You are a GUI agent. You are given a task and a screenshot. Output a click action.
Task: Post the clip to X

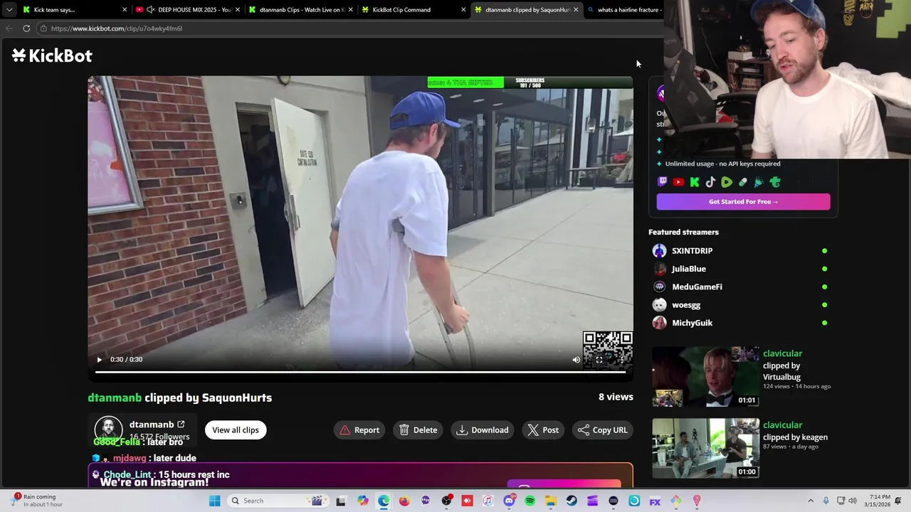[543, 430]
